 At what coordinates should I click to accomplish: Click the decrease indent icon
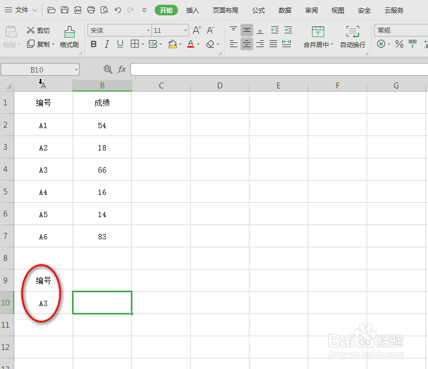pyautogui.click(x=274, y=30)
